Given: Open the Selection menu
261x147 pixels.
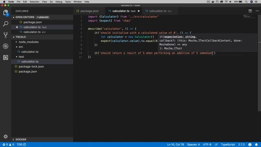Looking at the screenshot, I should [34, 2].
